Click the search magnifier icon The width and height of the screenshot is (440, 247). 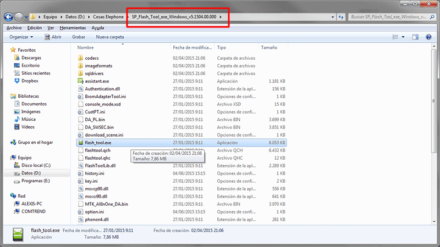coord(432,17)
